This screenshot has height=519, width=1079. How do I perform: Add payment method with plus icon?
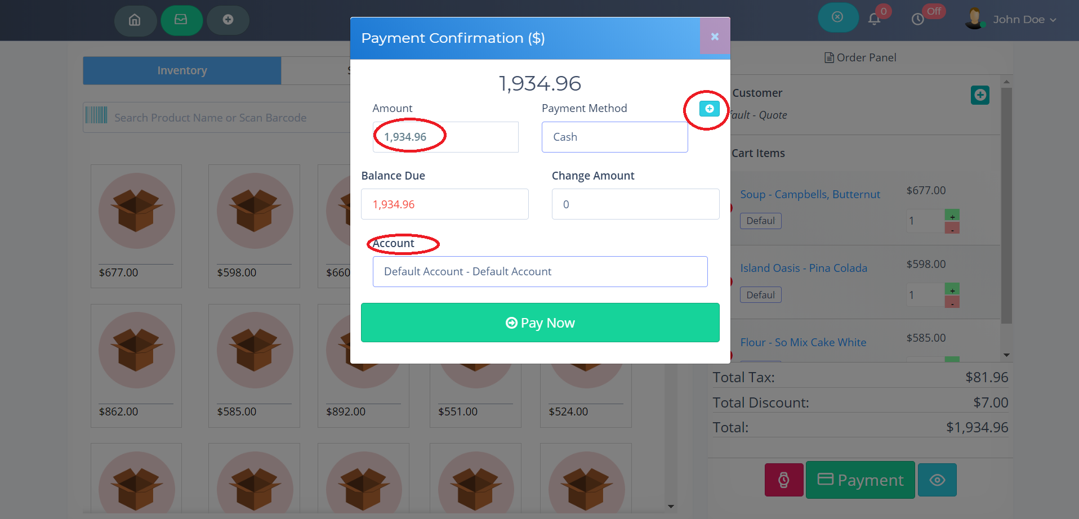click(709, 109)
